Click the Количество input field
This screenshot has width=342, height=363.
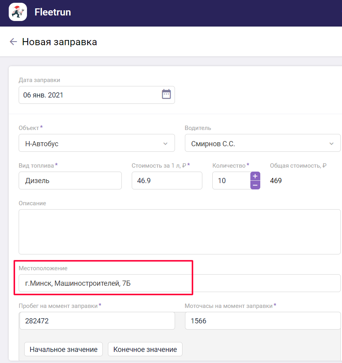[x=231, y=181]
